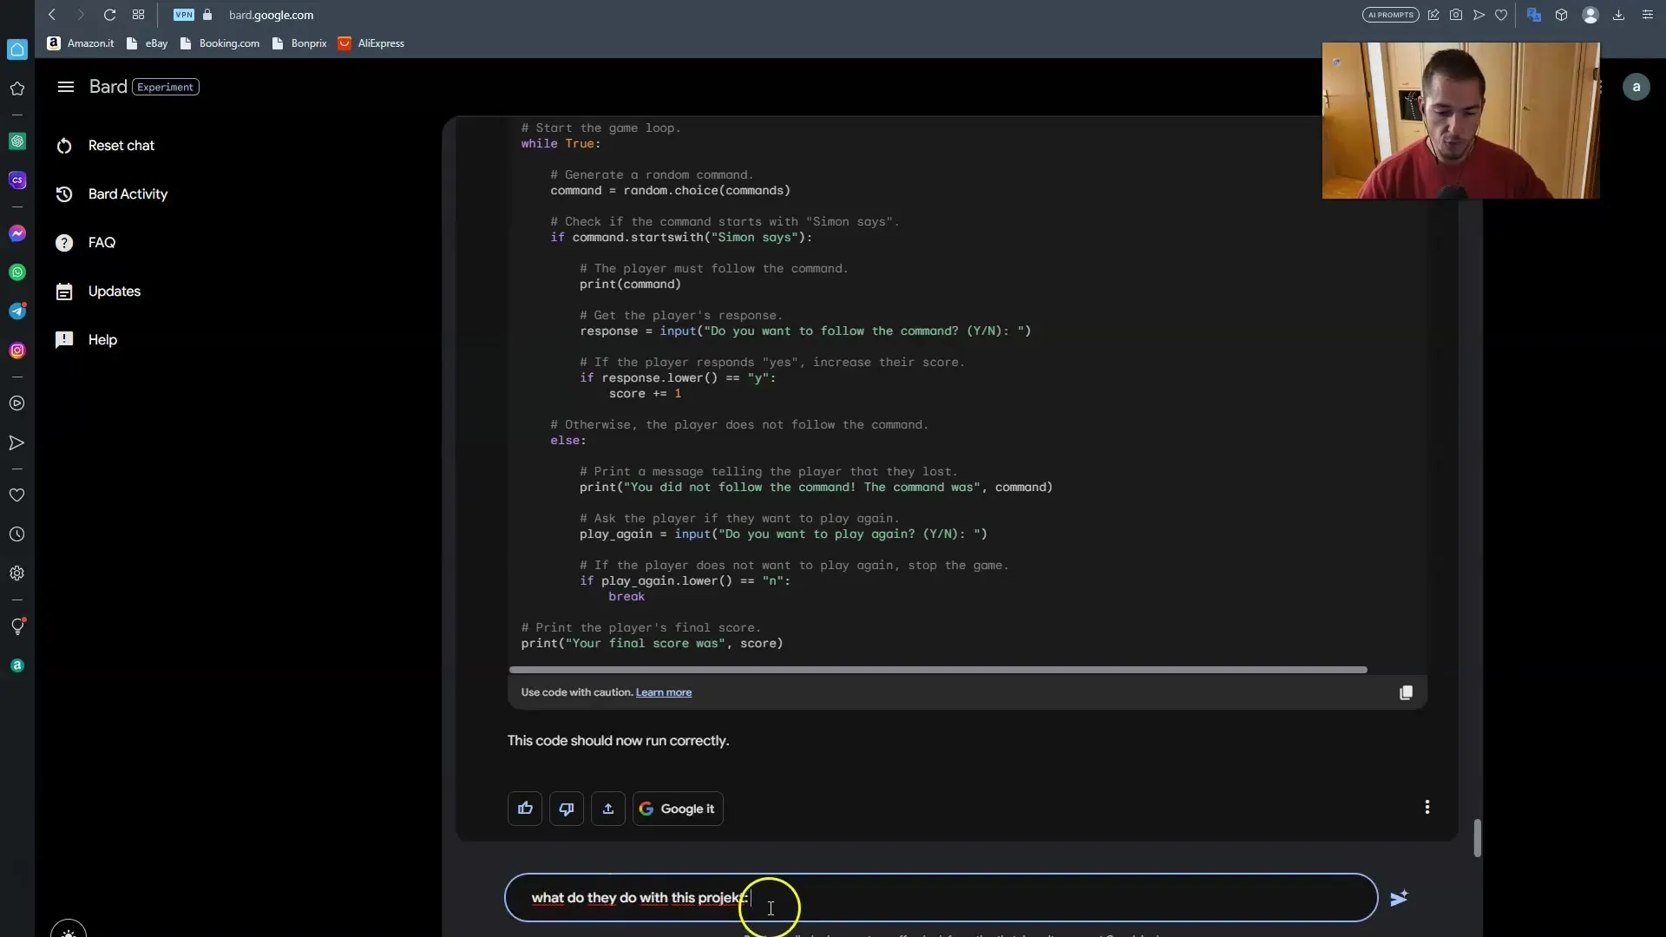Image resolution: width=1666 pixels, height=937 pixels.
Task: Click the thumbs up icon
Action: pyautogui.click(x=525, y=807)
